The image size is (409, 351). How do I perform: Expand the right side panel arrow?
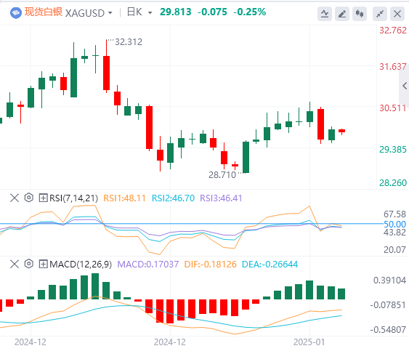click(405, 86)
